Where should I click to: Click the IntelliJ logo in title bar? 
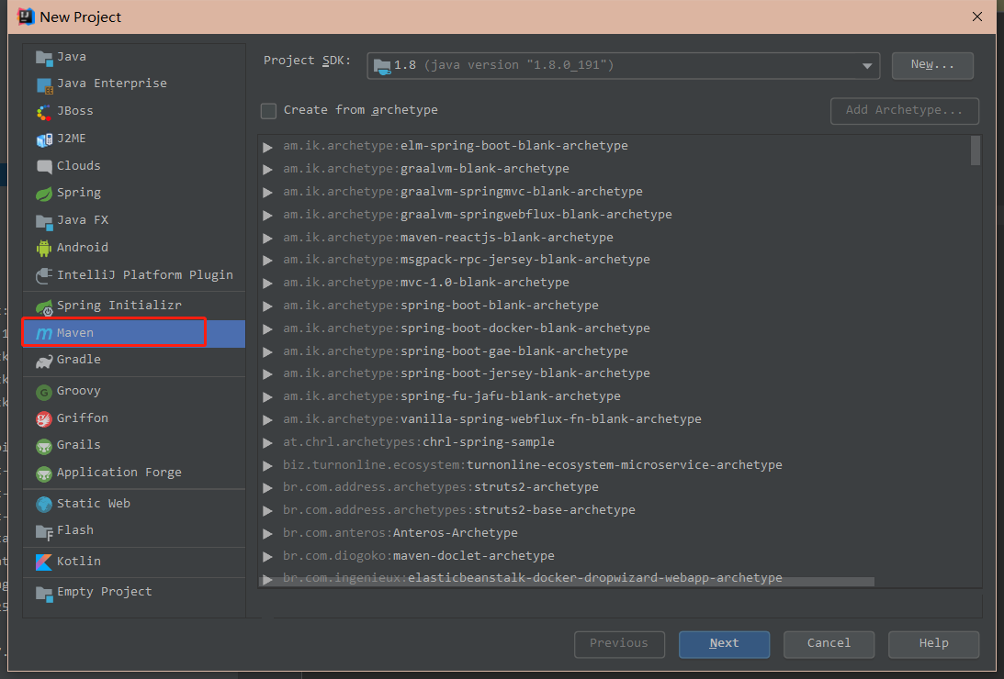[26, 17]
